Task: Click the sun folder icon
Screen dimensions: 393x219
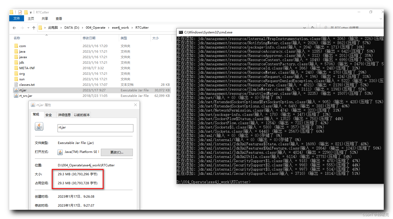Action: click(16, 79)
